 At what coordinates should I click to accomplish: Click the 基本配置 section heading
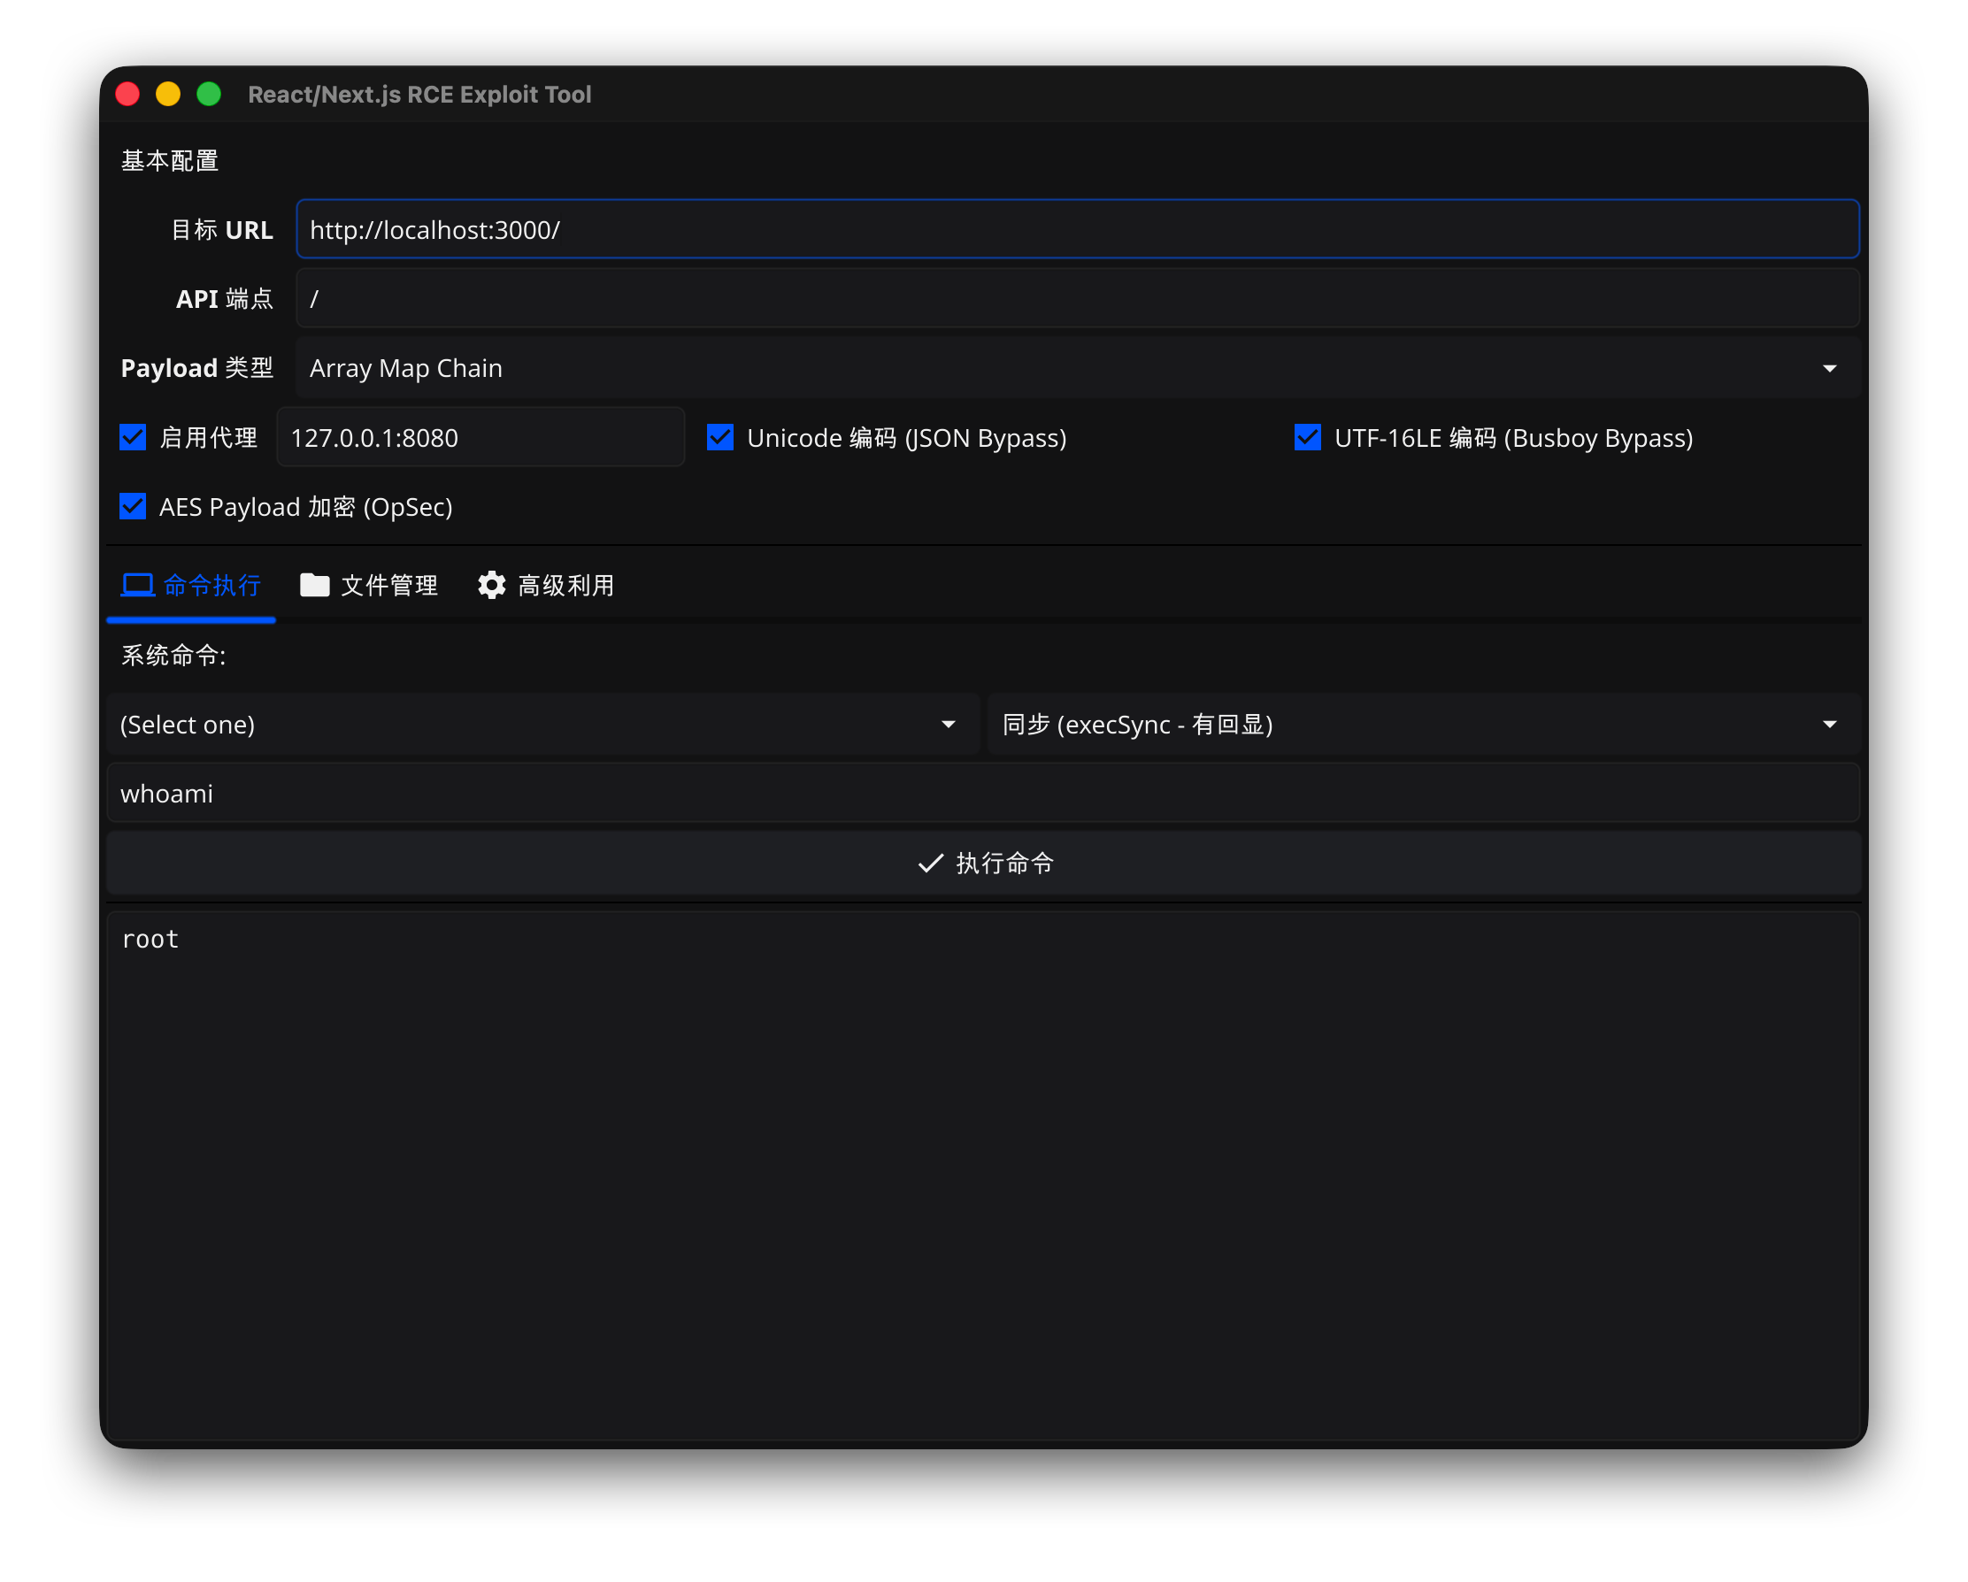[170, 161]
